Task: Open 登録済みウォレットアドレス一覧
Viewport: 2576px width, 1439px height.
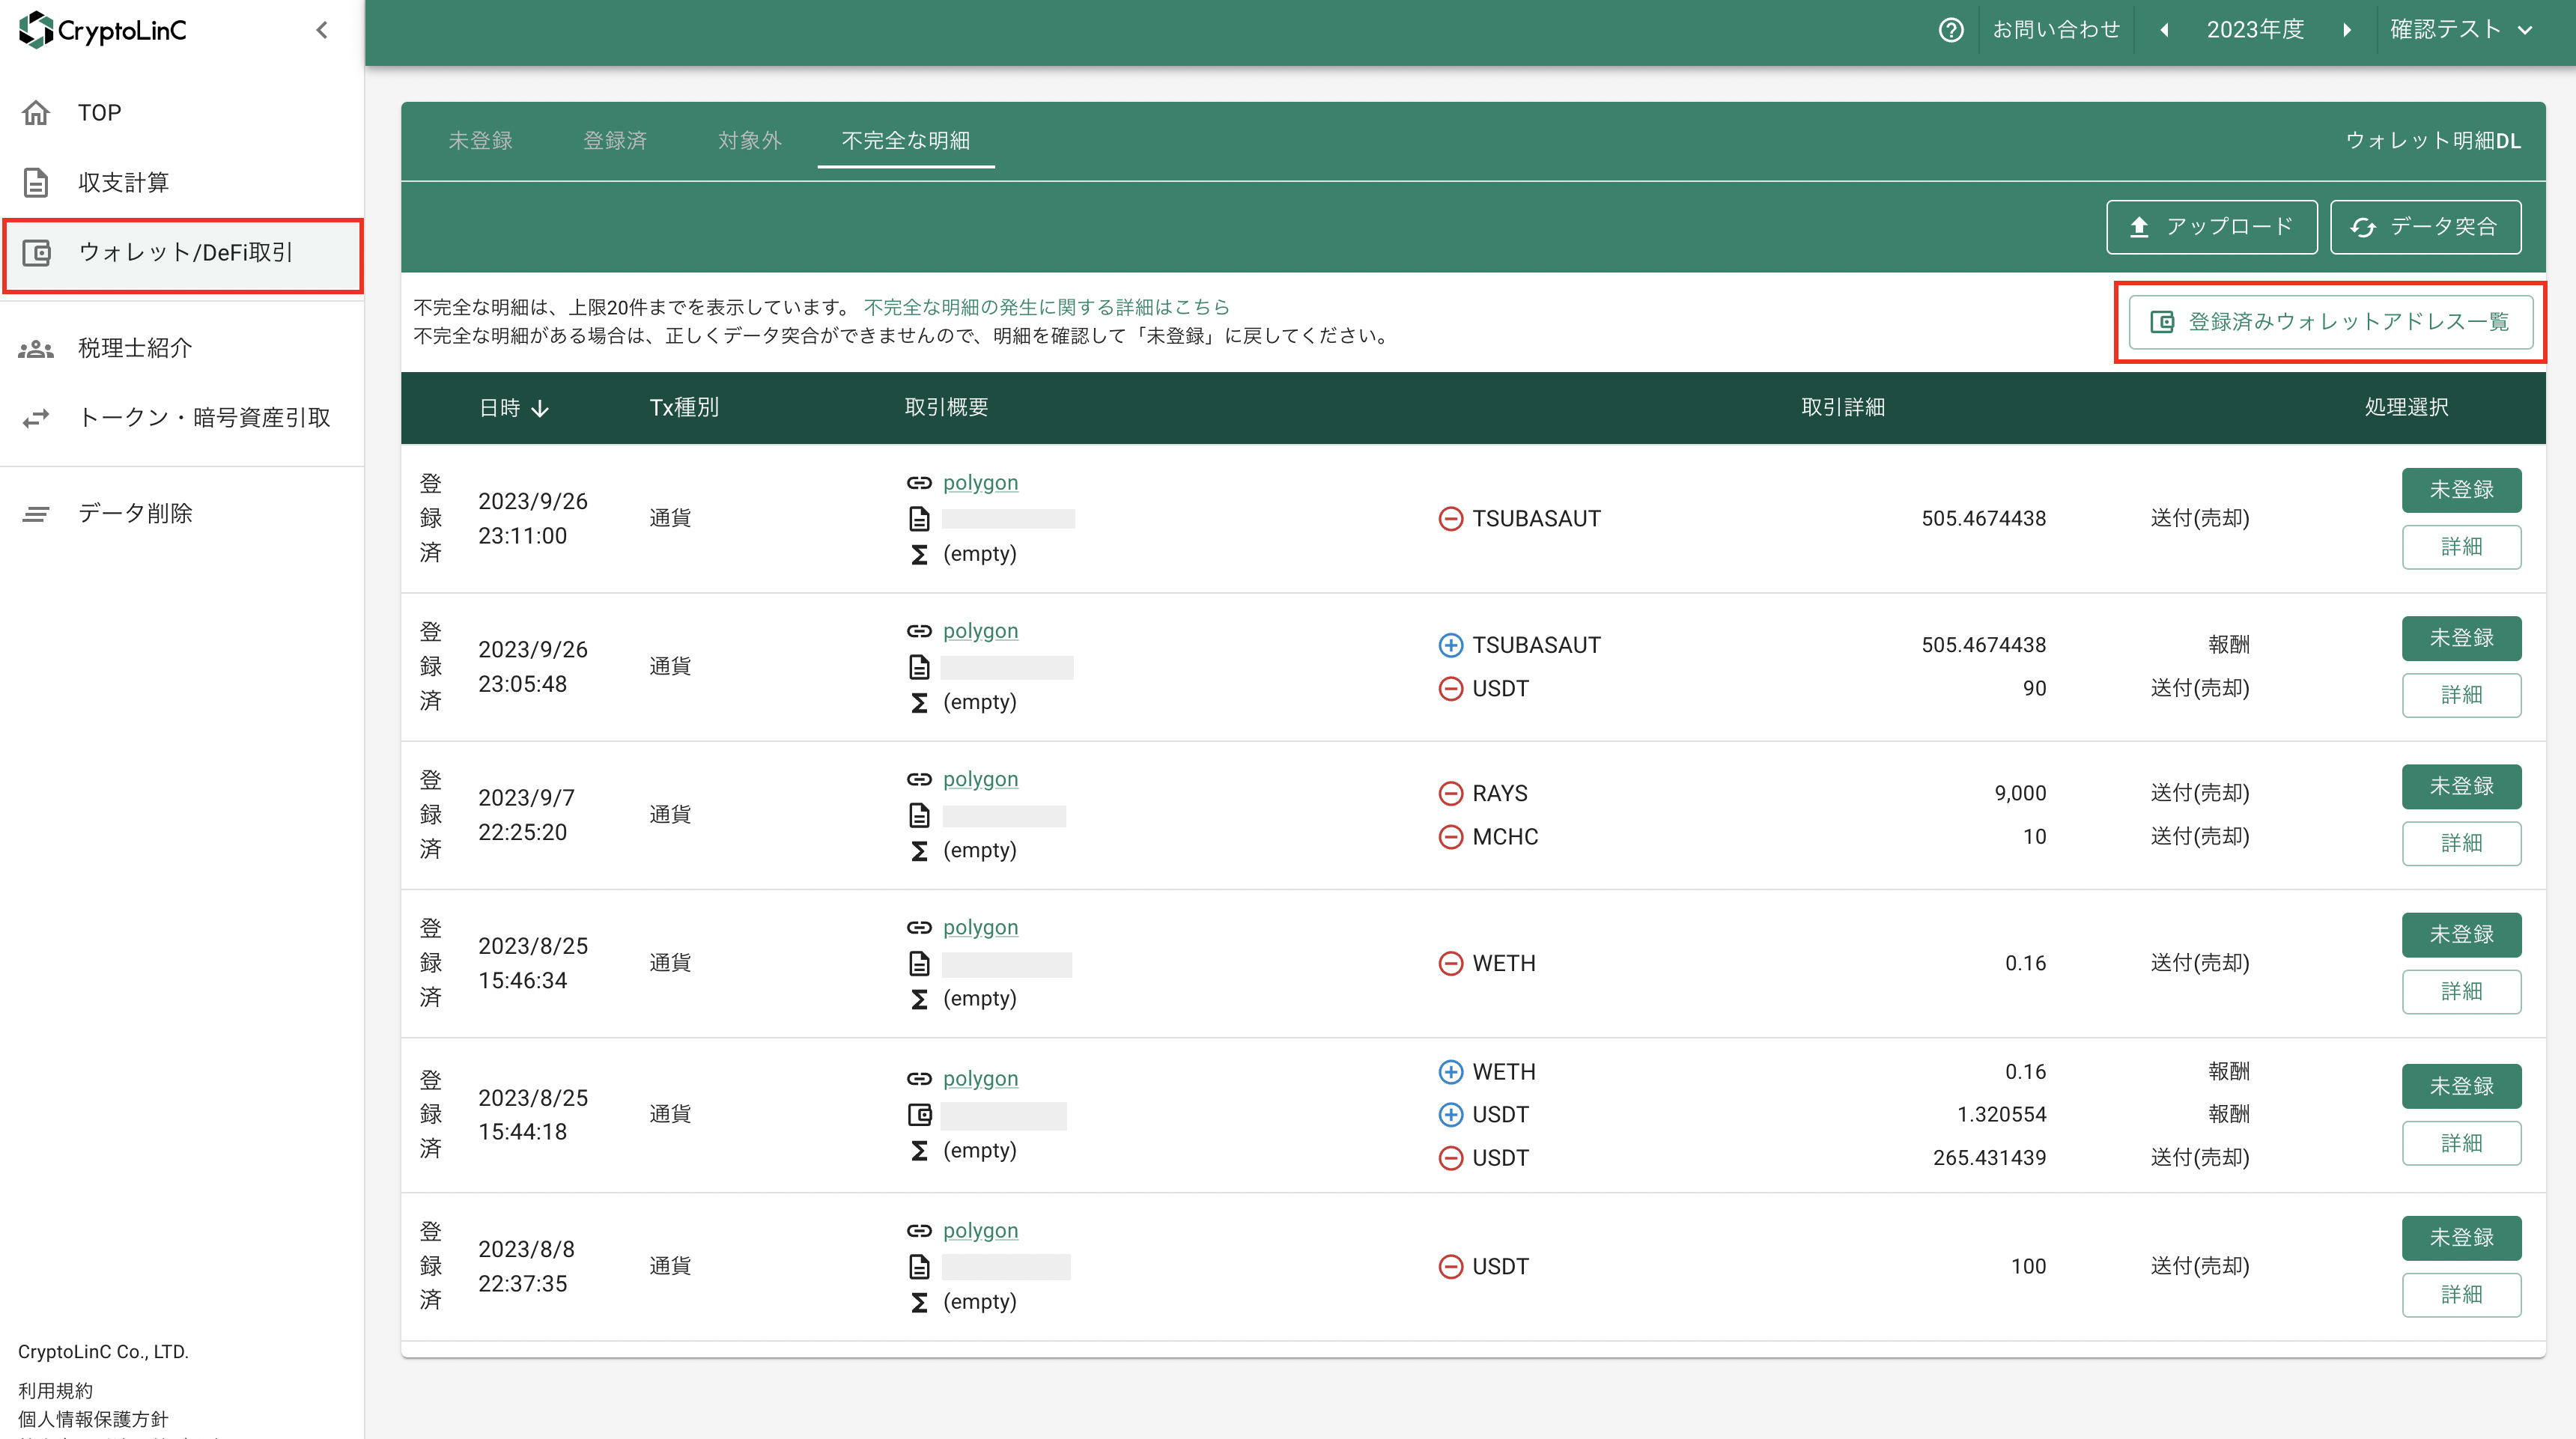Action: point(2330,322)
